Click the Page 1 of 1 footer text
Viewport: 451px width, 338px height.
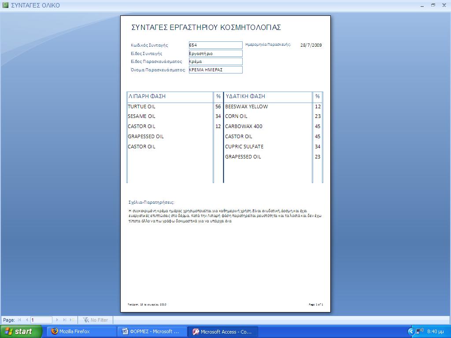[x=316, y=305]
